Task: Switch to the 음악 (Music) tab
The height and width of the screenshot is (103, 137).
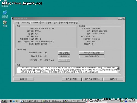Action: point(50,23)
